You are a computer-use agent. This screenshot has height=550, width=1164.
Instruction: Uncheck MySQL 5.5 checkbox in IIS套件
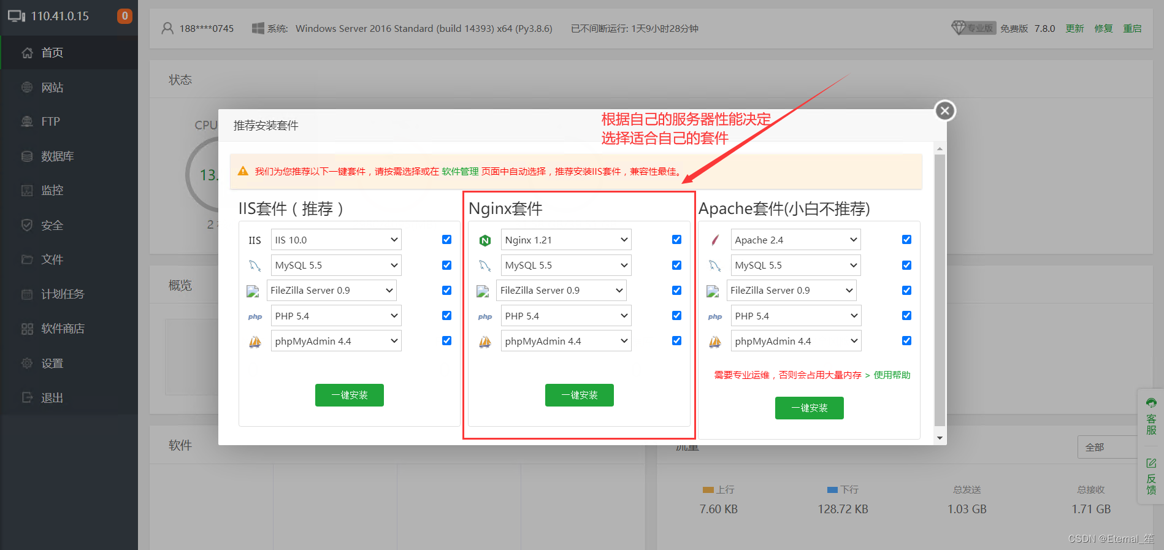447,265
